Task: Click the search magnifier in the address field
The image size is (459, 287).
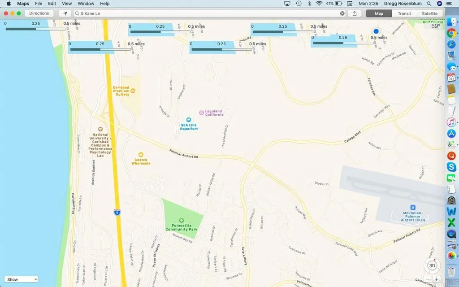Action: (x=77, y=13)
